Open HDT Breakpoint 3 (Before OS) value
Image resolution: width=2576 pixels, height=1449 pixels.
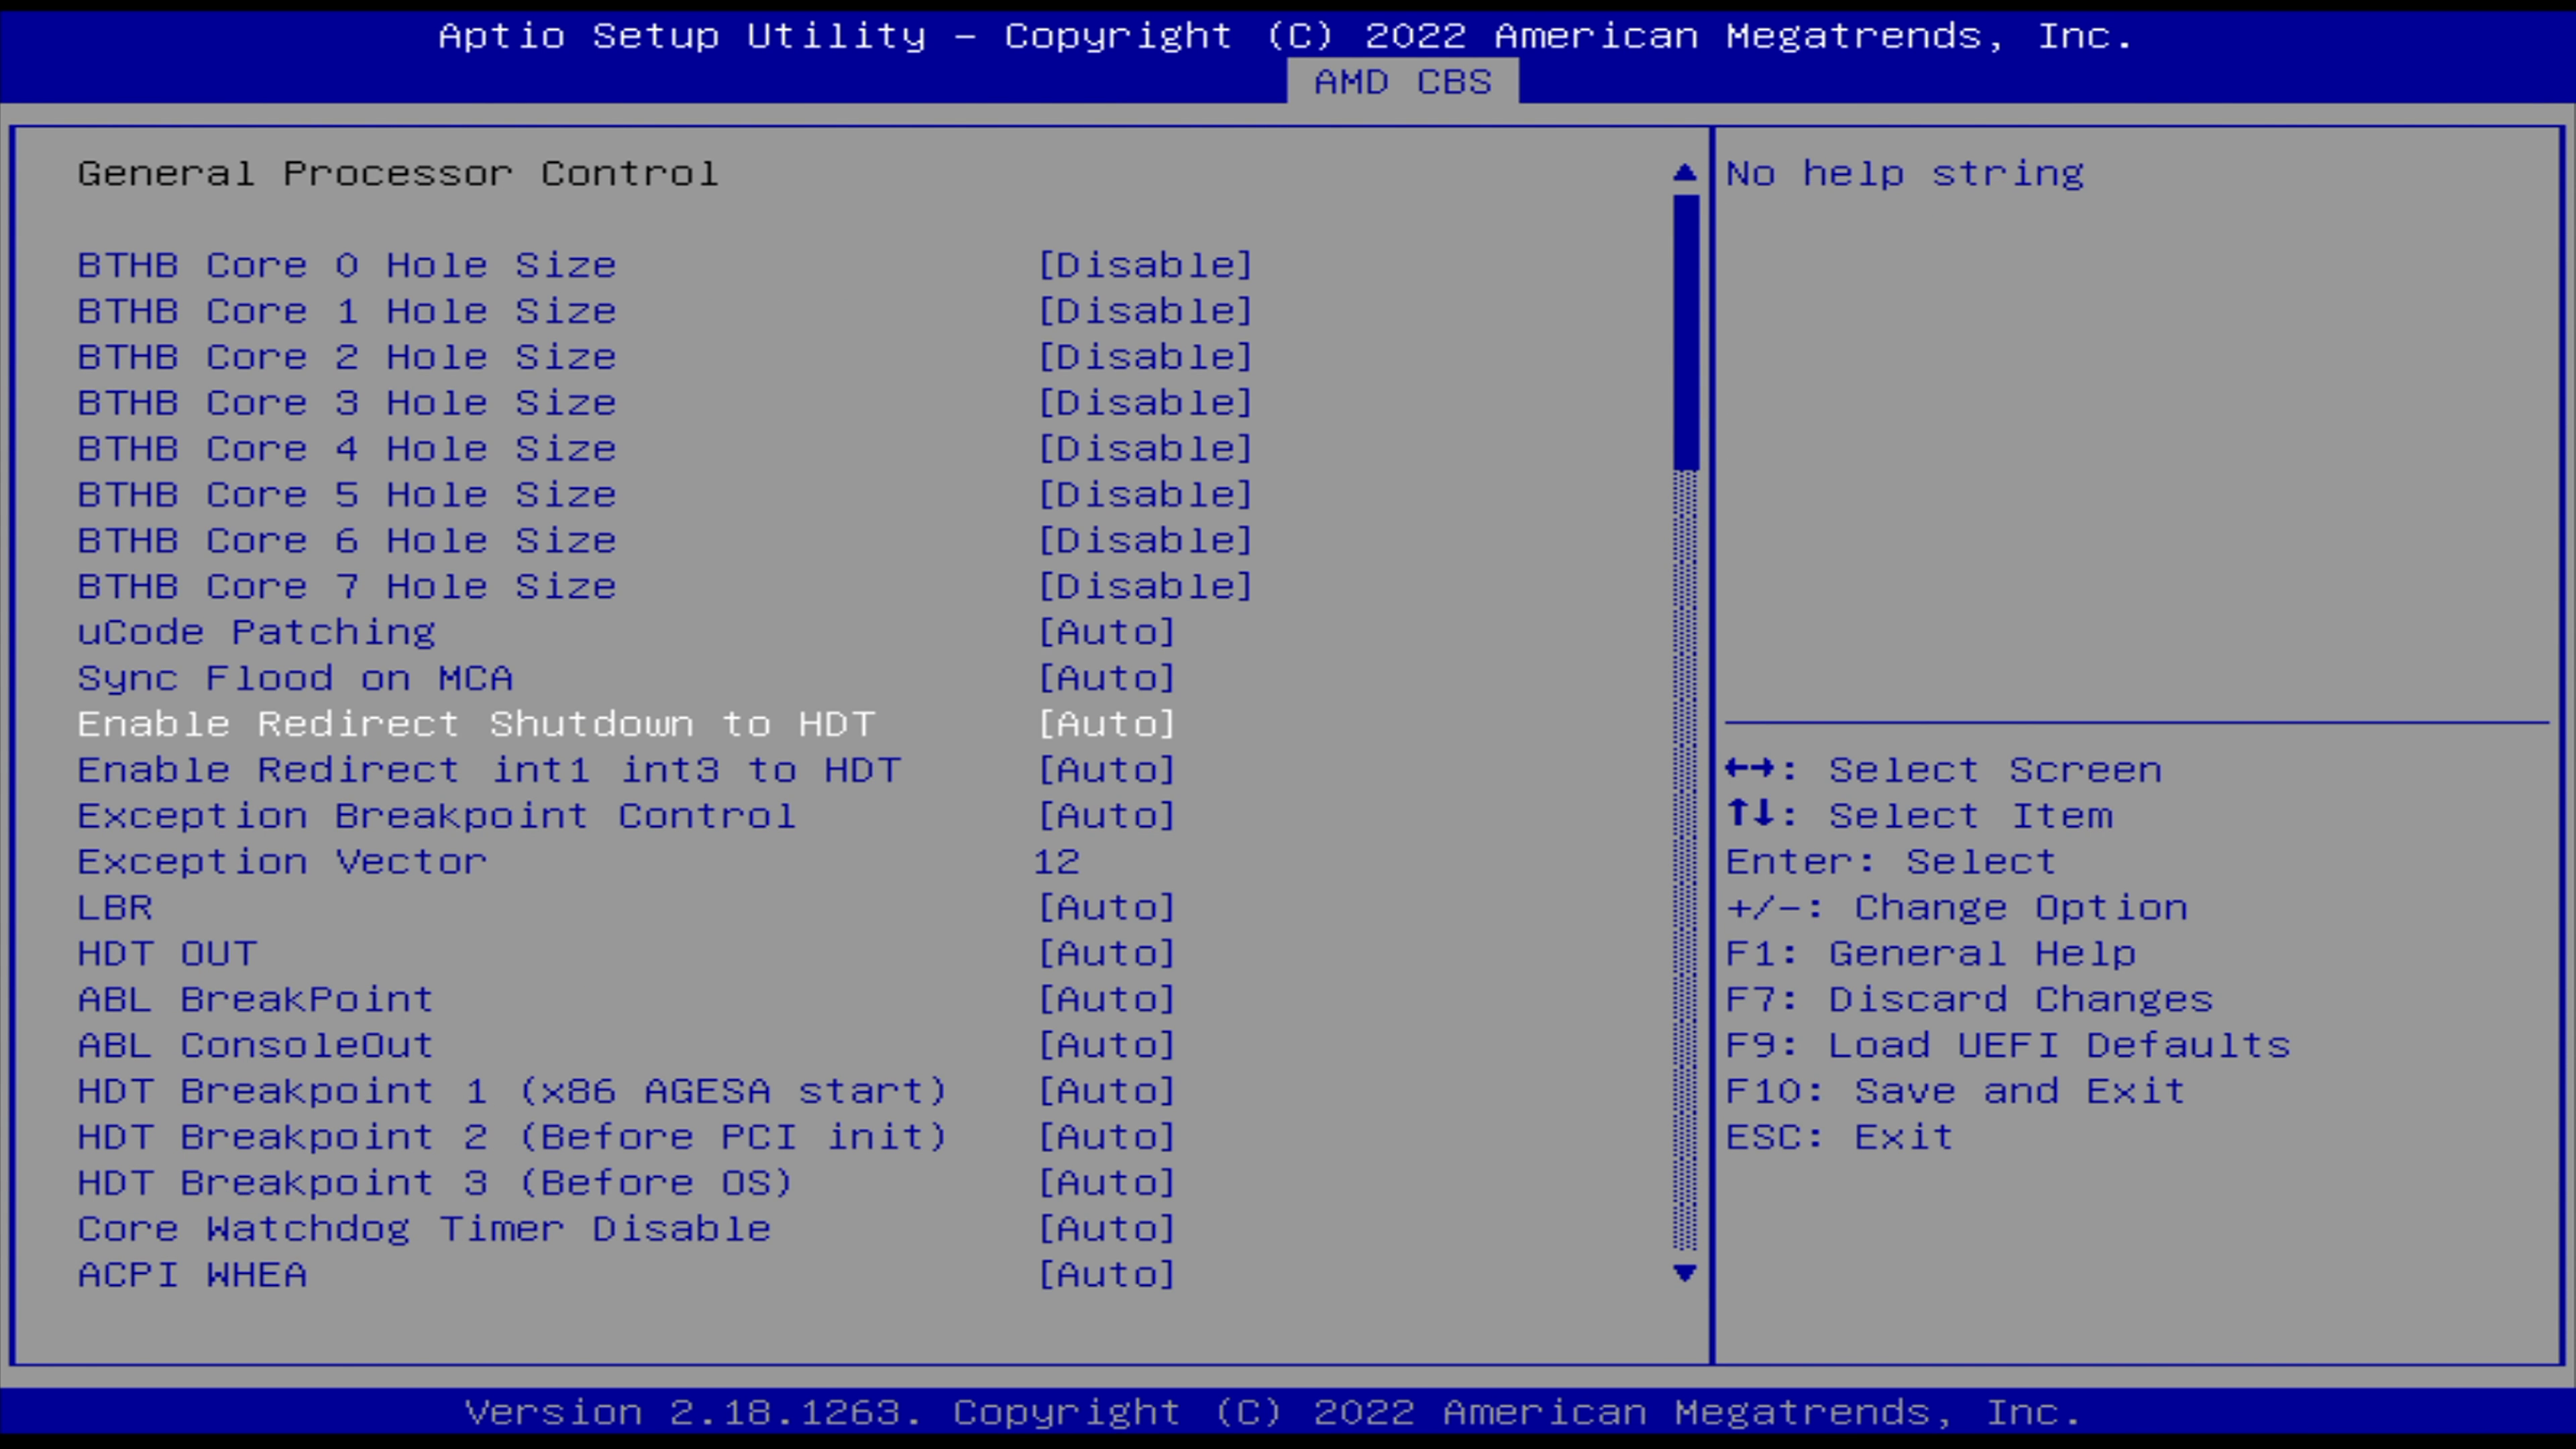[x=1106, y=1184]
